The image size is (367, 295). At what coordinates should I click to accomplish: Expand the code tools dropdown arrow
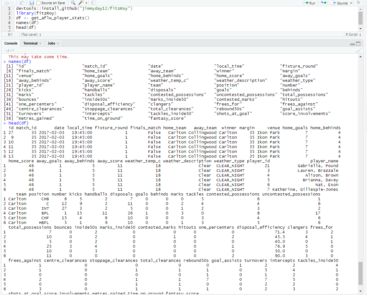[86, 3]
